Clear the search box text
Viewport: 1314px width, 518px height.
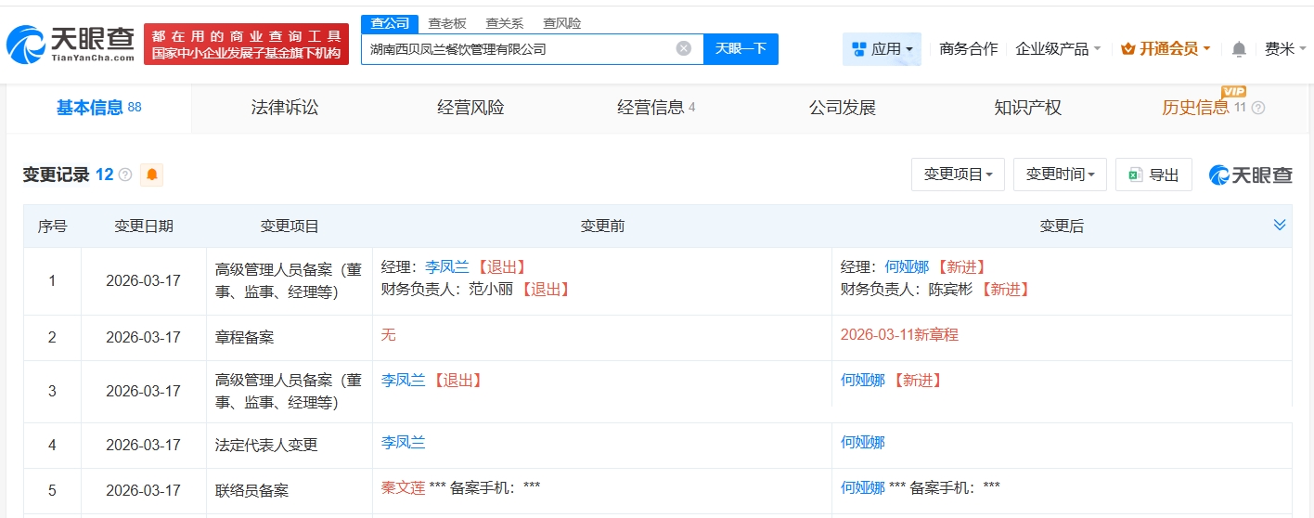pyautogui.click(x=683, y=49)
